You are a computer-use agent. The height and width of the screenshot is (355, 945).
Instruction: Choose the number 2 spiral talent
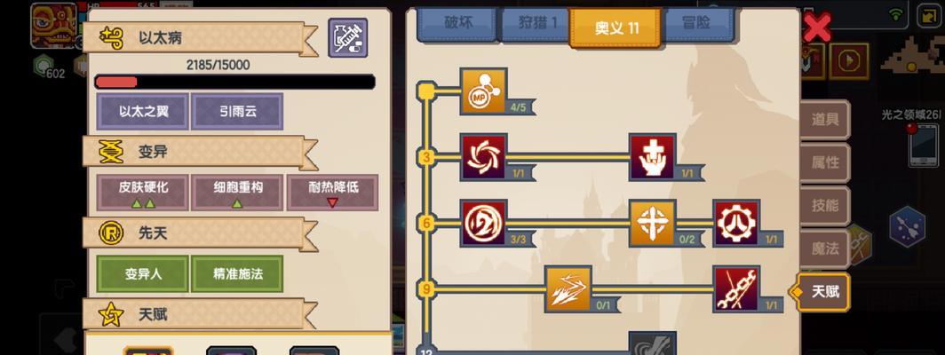[x=484, y=223]
